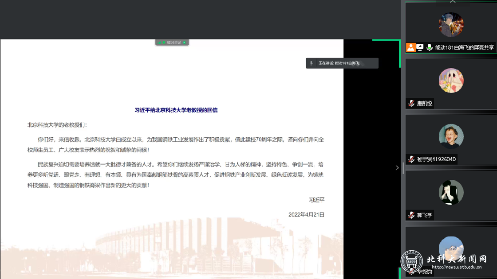Click 唐凯悦's avatar picture
Image resolution: width=497 pixels, height=279 pixels.
tap(451, 81)
